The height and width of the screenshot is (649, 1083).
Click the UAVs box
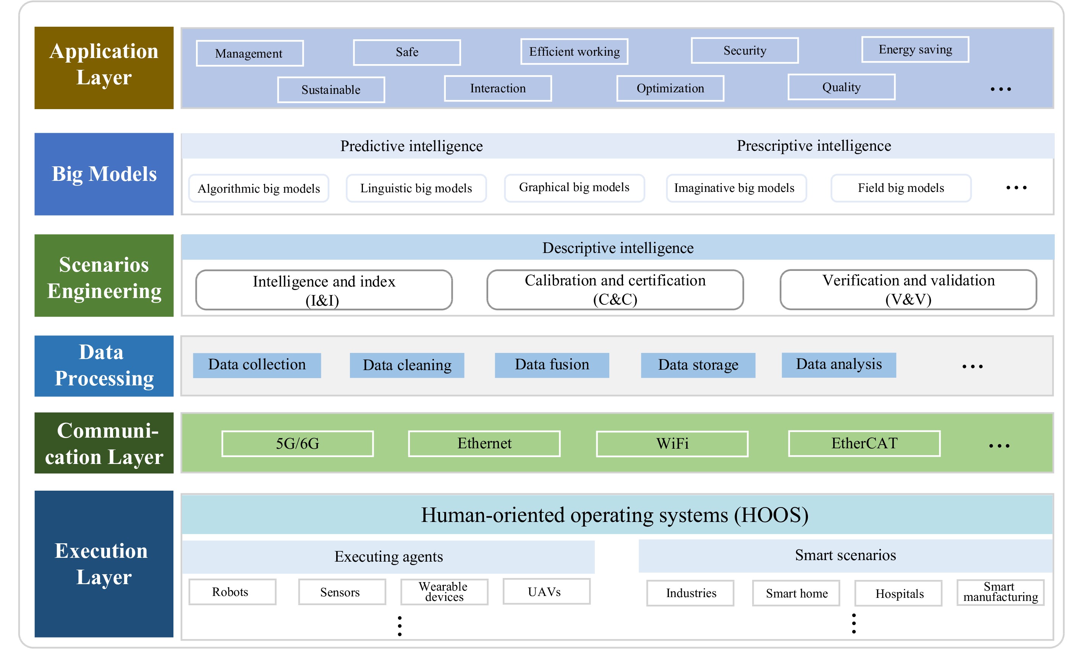click(x=546, y=592)
